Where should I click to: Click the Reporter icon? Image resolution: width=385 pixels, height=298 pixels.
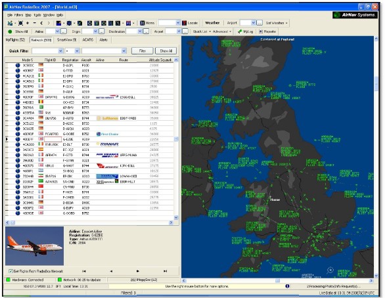tap(261, 32)
